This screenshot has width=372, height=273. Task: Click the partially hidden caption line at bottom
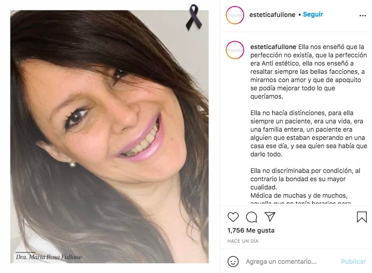pos(301,203)
